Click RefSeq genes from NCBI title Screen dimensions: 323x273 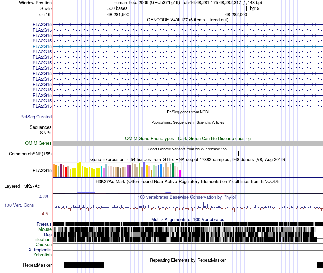(x=188, y=112)
